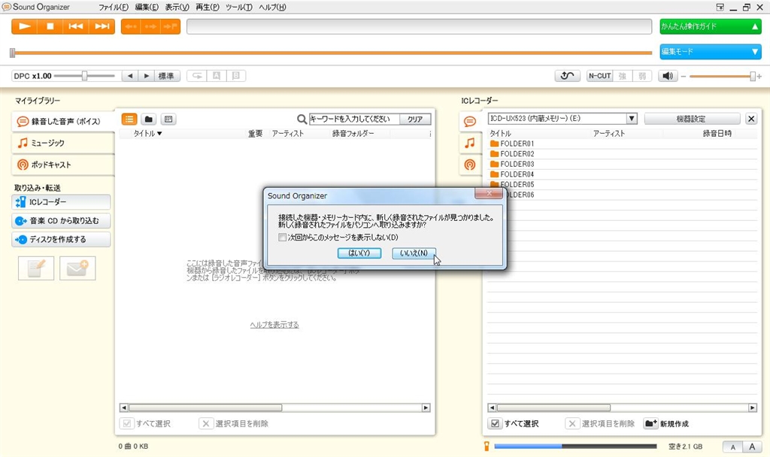This screenshot has height=457, width=770.
Task: Close the ICレコーダー panel with X
Action: tap(751, 119)
